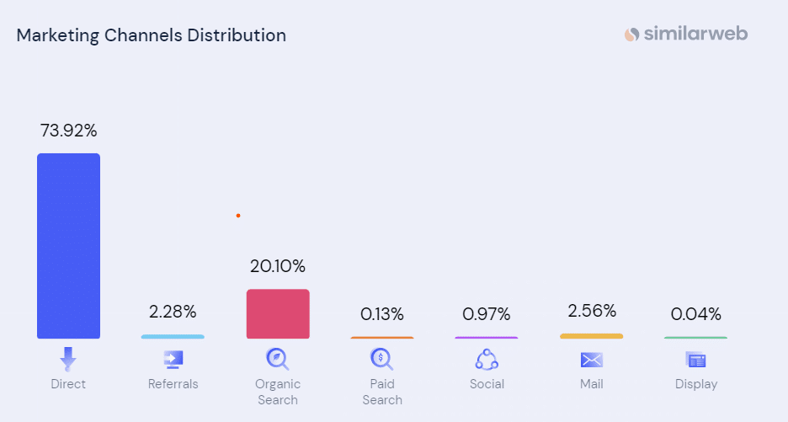Click the Organic Search magnifier icon

pos(278,360)
